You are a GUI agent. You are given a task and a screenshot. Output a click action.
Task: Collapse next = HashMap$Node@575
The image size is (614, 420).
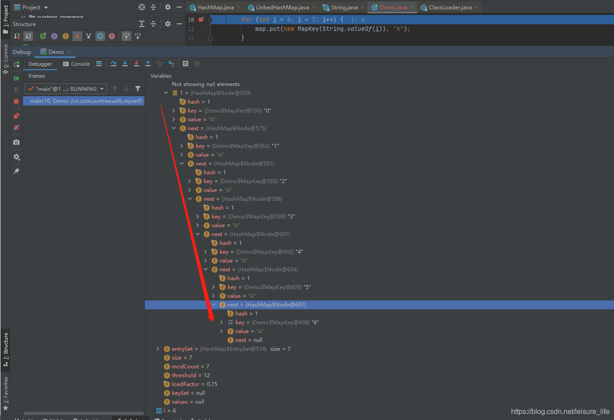[174, 128]
